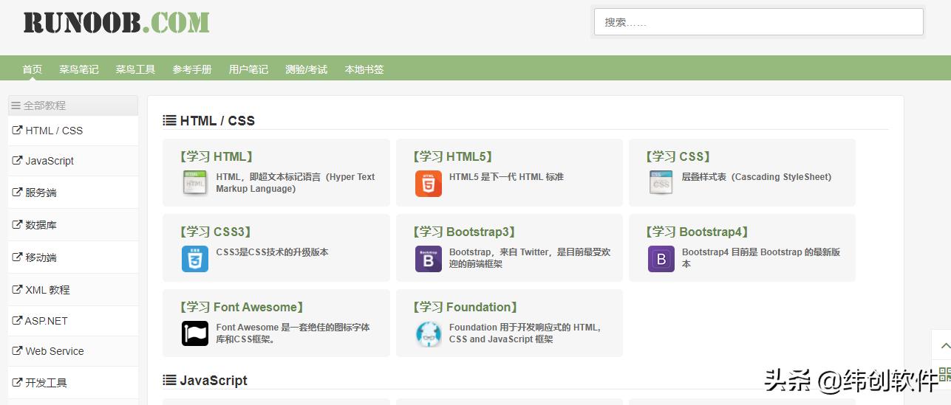Image resolution: width=951 pixels, height=405 pixels.
Task: Select 数据库 in sidebar
Action: pos(73,225)
